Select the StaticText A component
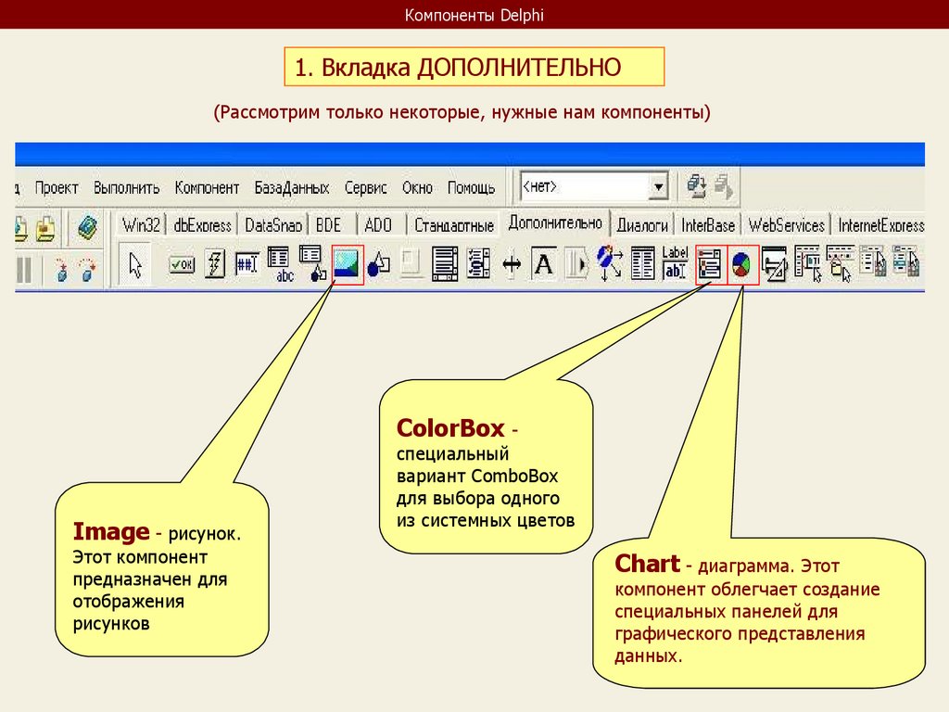 pyautogui.click(x=543, y=264)
